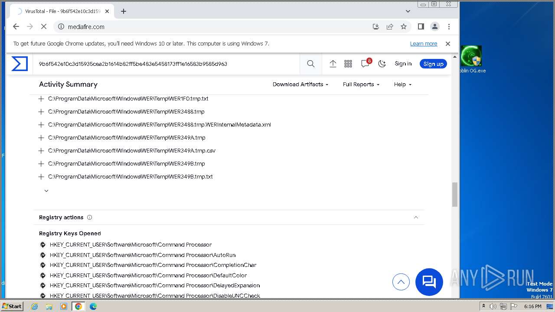
Task: Open Chrome profile avatar
Action: (434, 26)
